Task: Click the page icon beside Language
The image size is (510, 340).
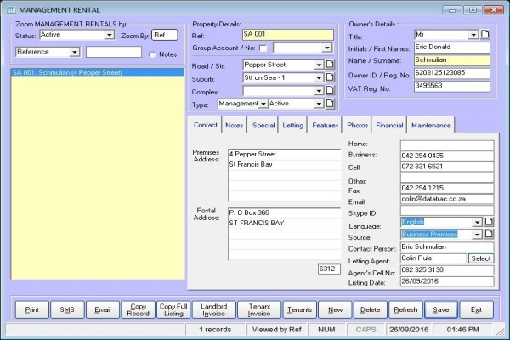Action: [489, 222]
